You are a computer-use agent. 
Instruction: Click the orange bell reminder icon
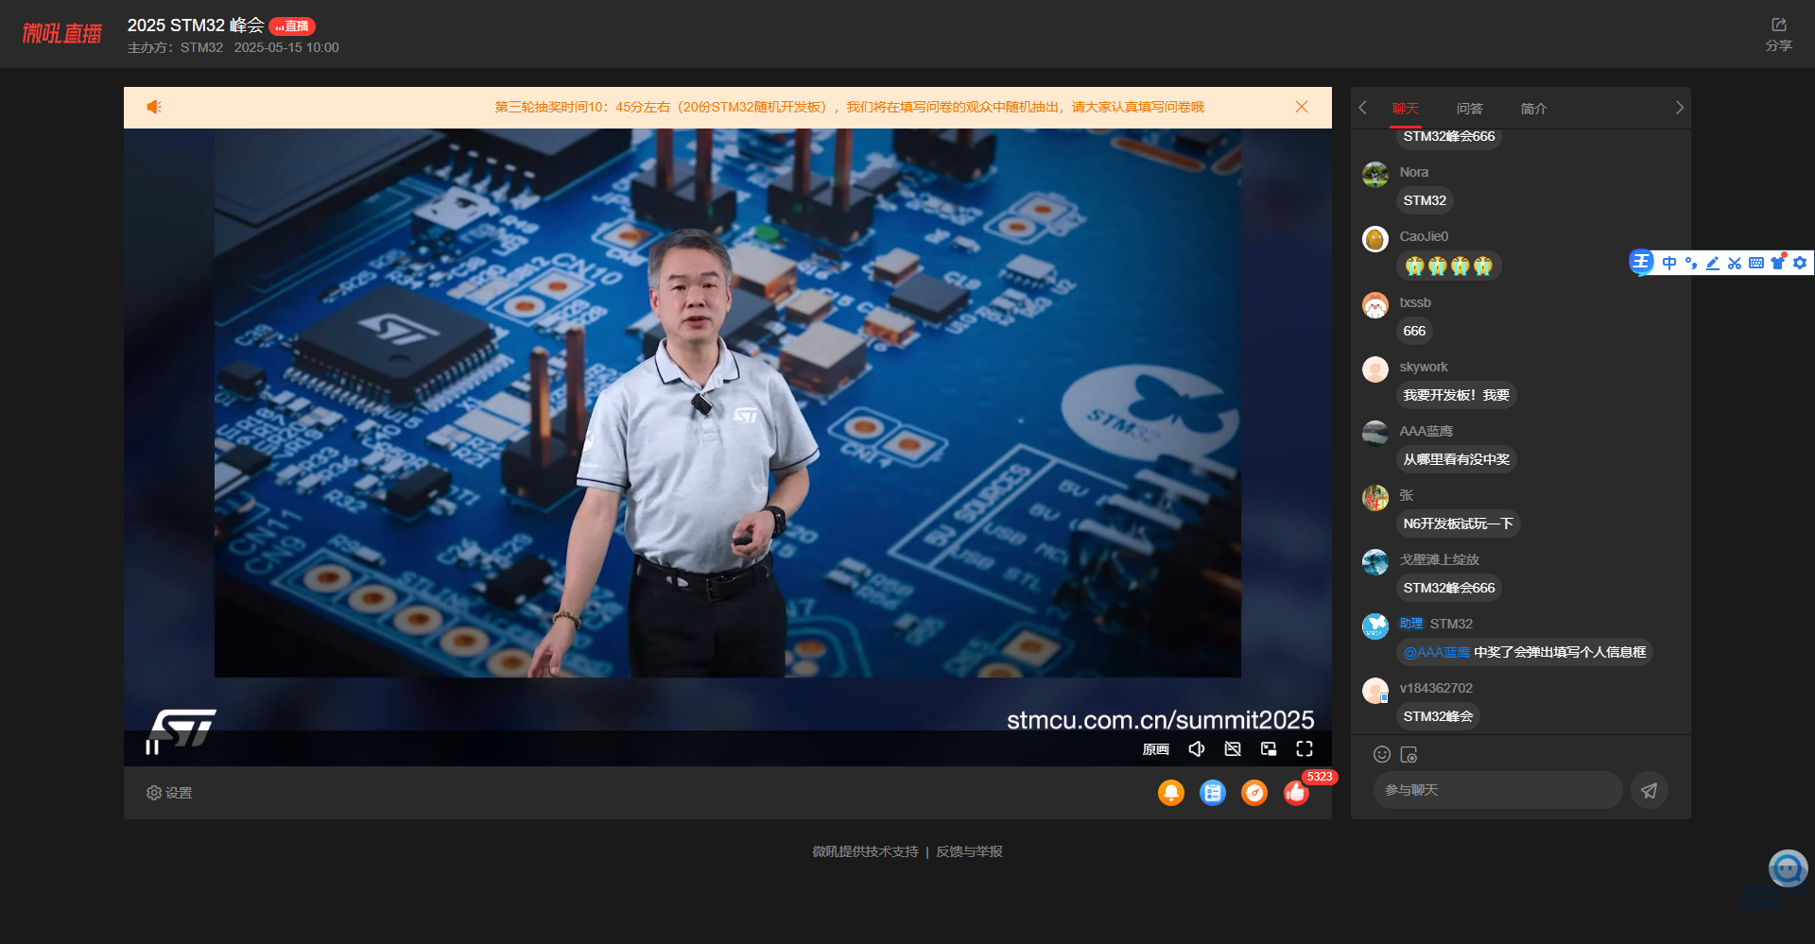[x=1170, y=793]
